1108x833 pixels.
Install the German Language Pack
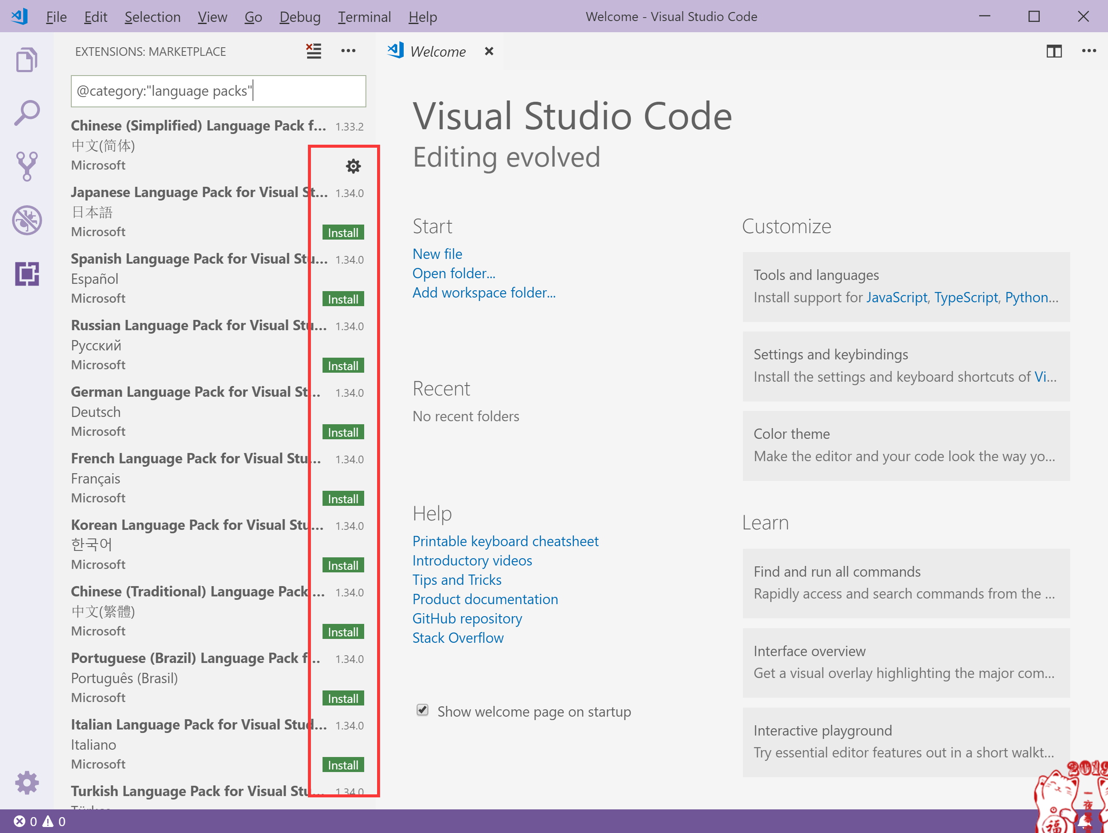343,432
